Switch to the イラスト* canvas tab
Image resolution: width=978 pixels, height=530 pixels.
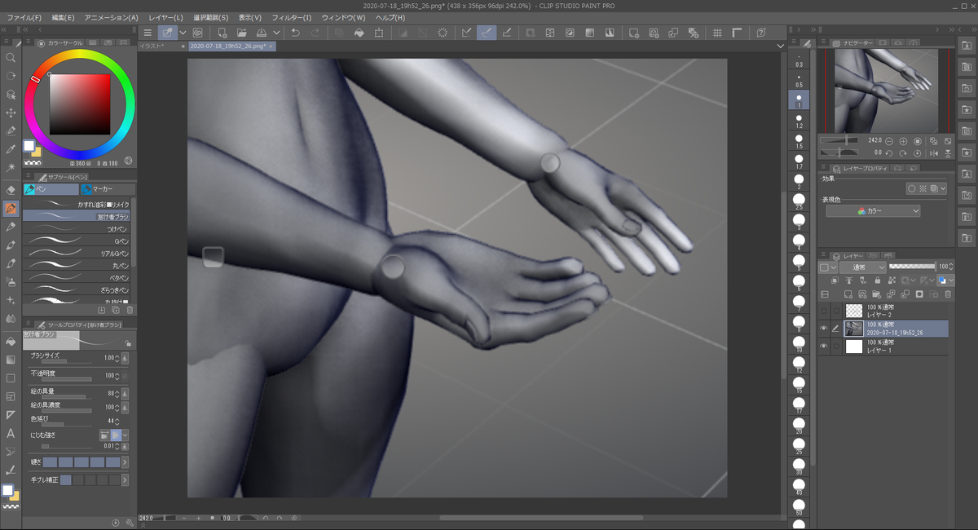tap(161, 46)
